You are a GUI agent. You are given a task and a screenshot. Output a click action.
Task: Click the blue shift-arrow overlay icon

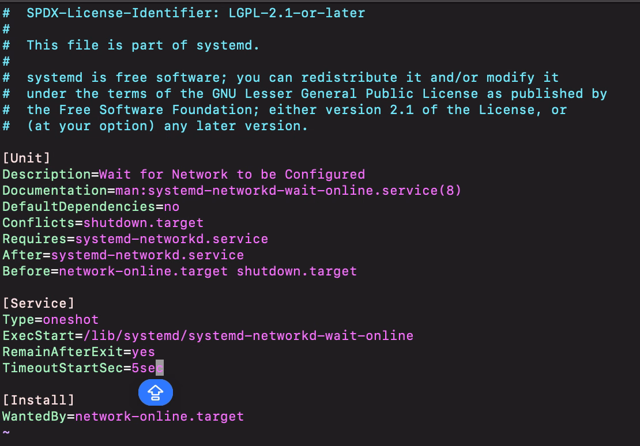pyautogui.click(x=156, y=392)
